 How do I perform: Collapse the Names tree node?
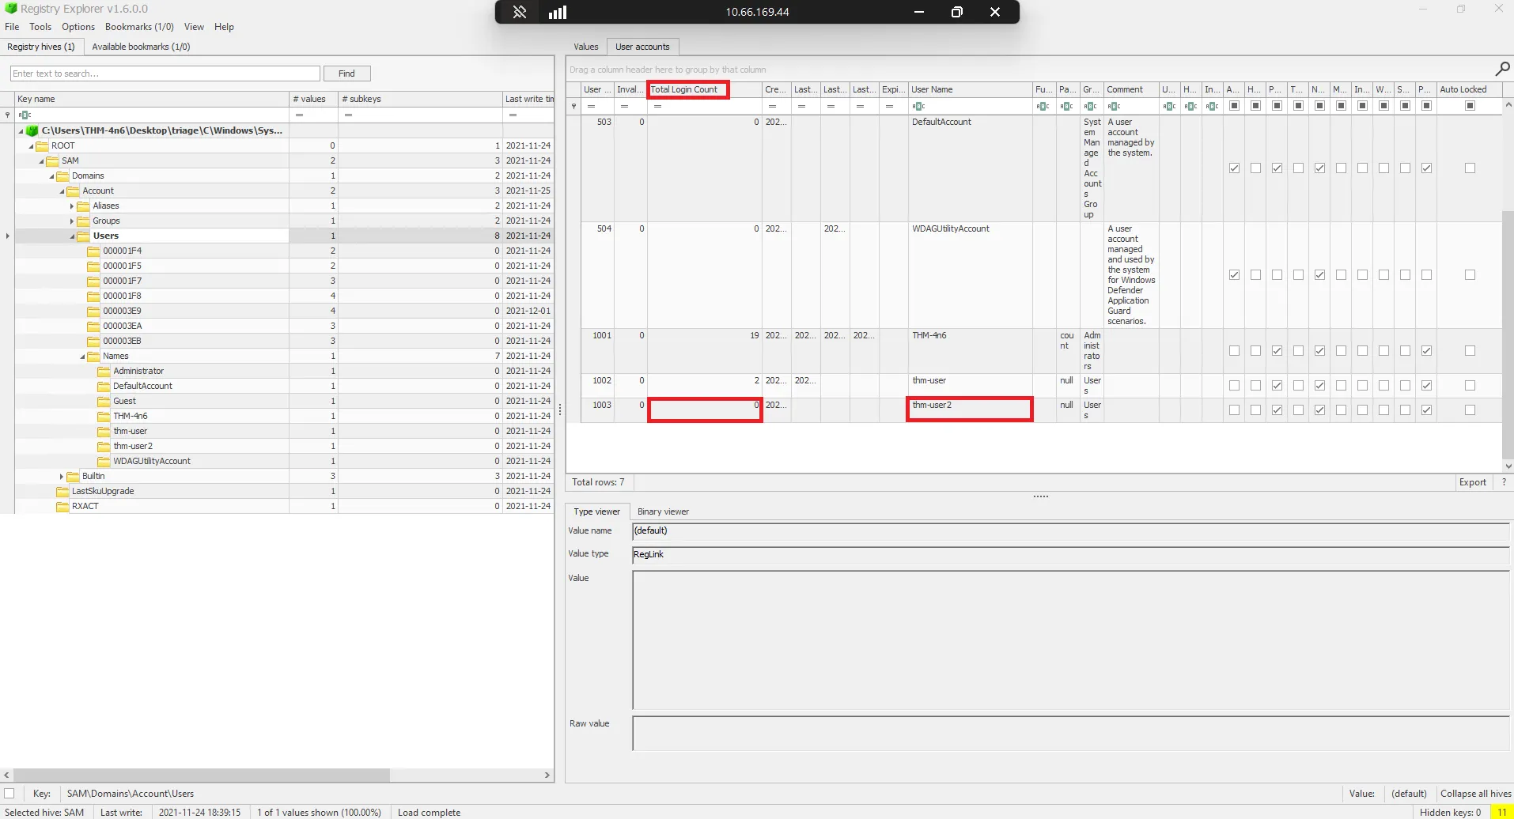coord(82,356)
